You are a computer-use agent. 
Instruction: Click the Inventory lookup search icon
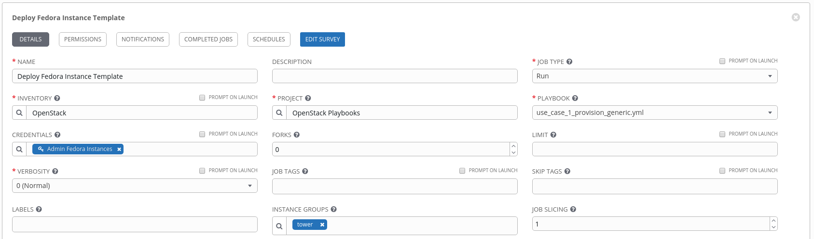[19, 113]
